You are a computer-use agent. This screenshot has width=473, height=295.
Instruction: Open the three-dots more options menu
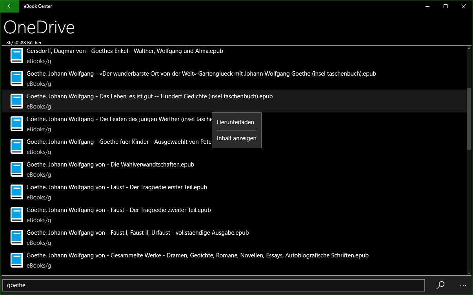pyautogui.click(x=463, y=285)
